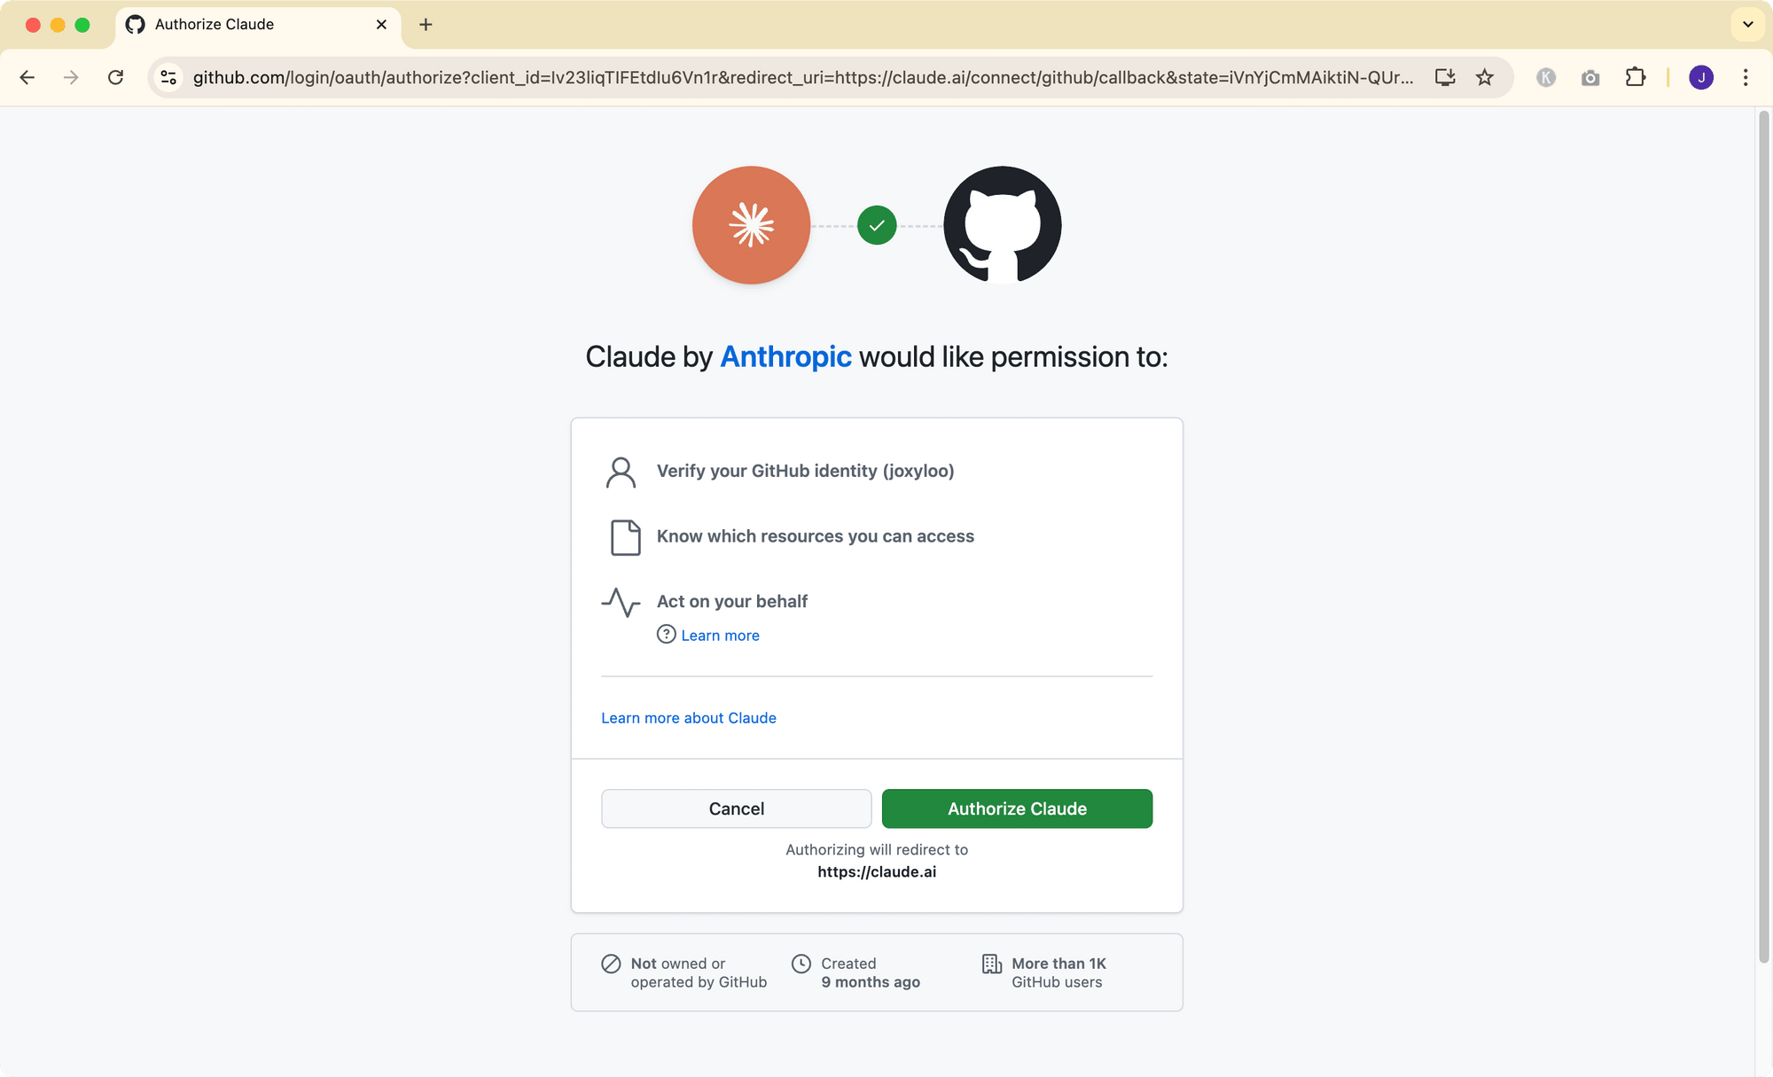Select the Authorize Claude browser tab

248,25
